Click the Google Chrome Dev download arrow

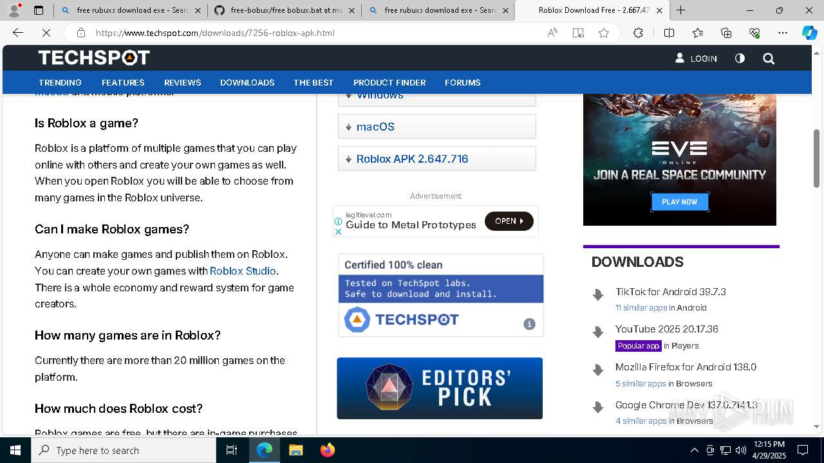coord(598,408)
